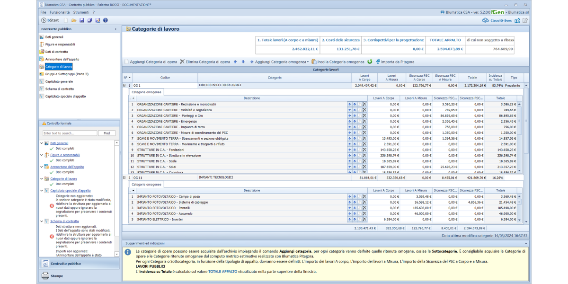The width and height of the screenshot is (568, 284).
Task: Open the Funzionalità menu
Action: coord(59,12)
